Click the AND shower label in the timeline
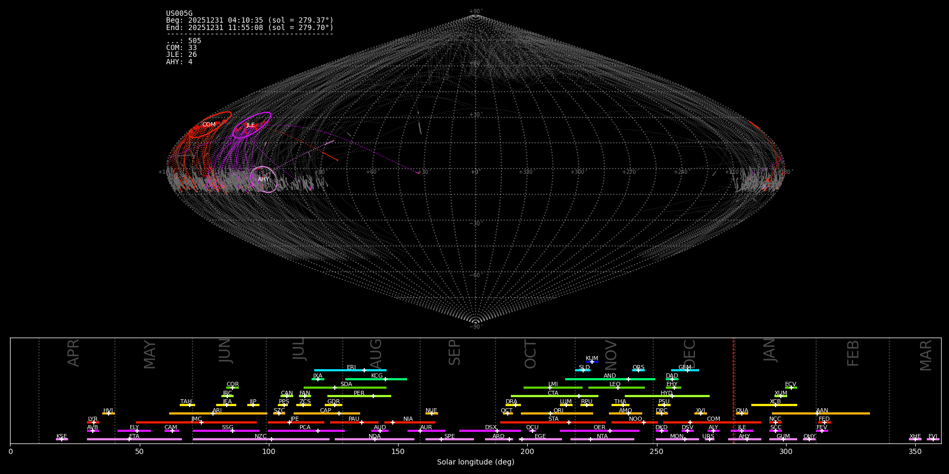This screenshot has width=949, height=474. coord(610,376)
